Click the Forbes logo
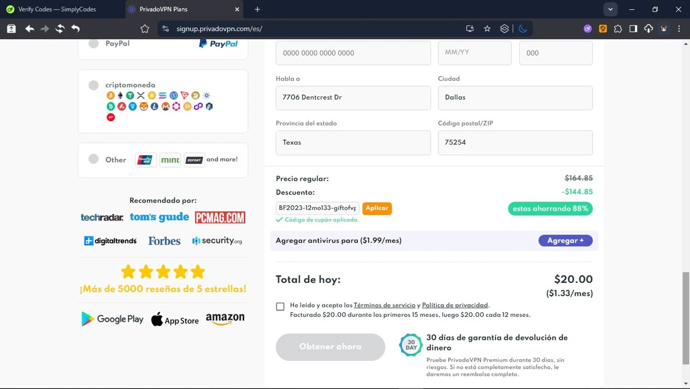Screen dimensions: 690x389 pyautogui.click(x=164, y=241)
